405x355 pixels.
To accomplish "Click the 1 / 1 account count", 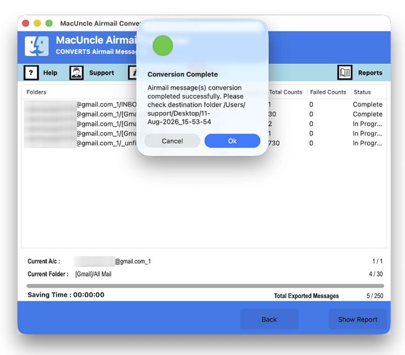I will pos(377,261).
